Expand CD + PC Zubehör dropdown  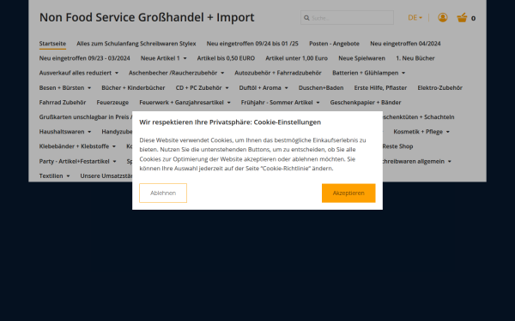tap(202, 88)
